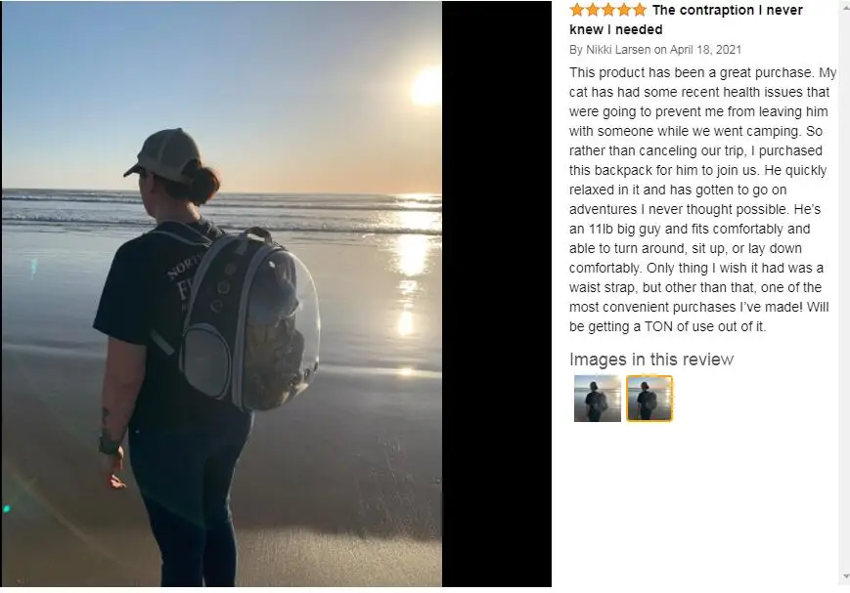Click the fifth gold rating star
850x593 pixels.
coord(640,10)
